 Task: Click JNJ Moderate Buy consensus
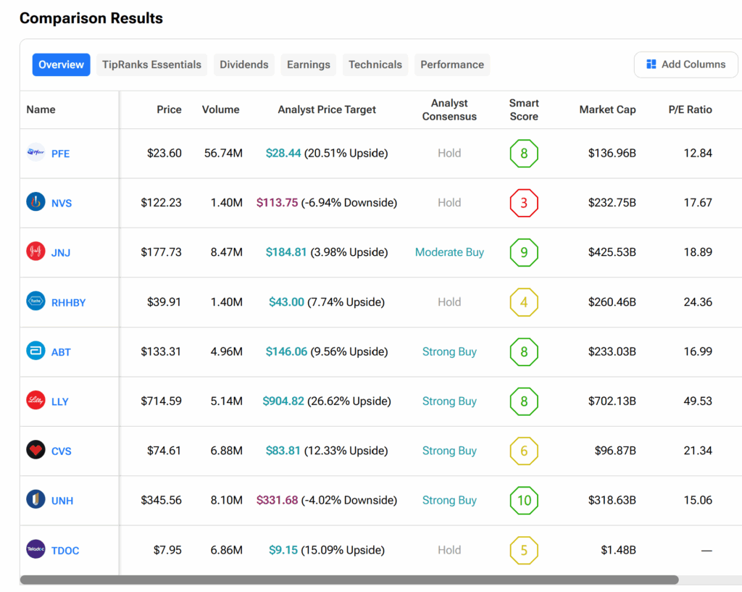point(449,252)
